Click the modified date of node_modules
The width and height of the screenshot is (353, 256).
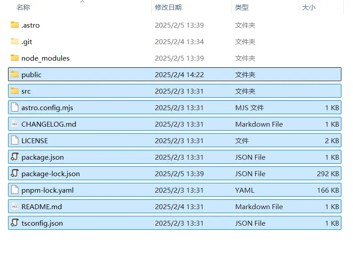tap(179, 58)
